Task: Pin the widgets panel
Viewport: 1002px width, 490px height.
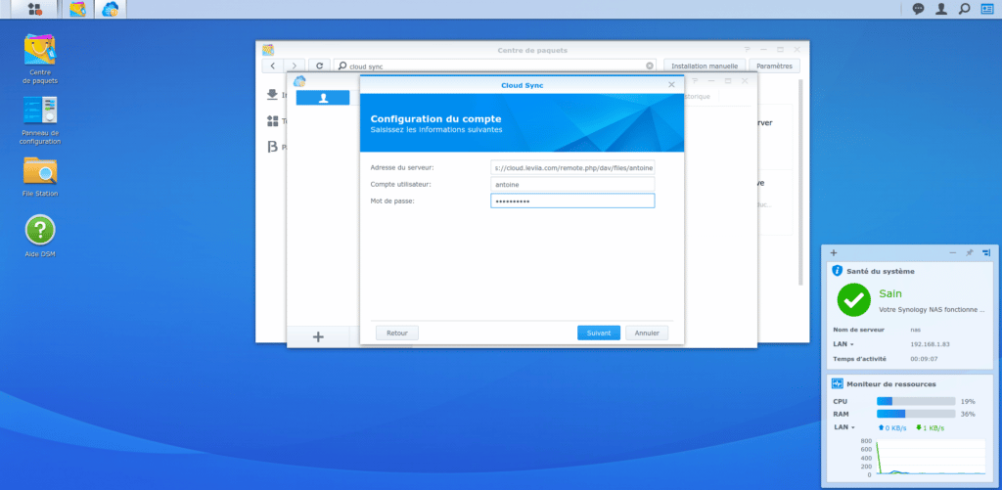Action: tap(970, 253)
